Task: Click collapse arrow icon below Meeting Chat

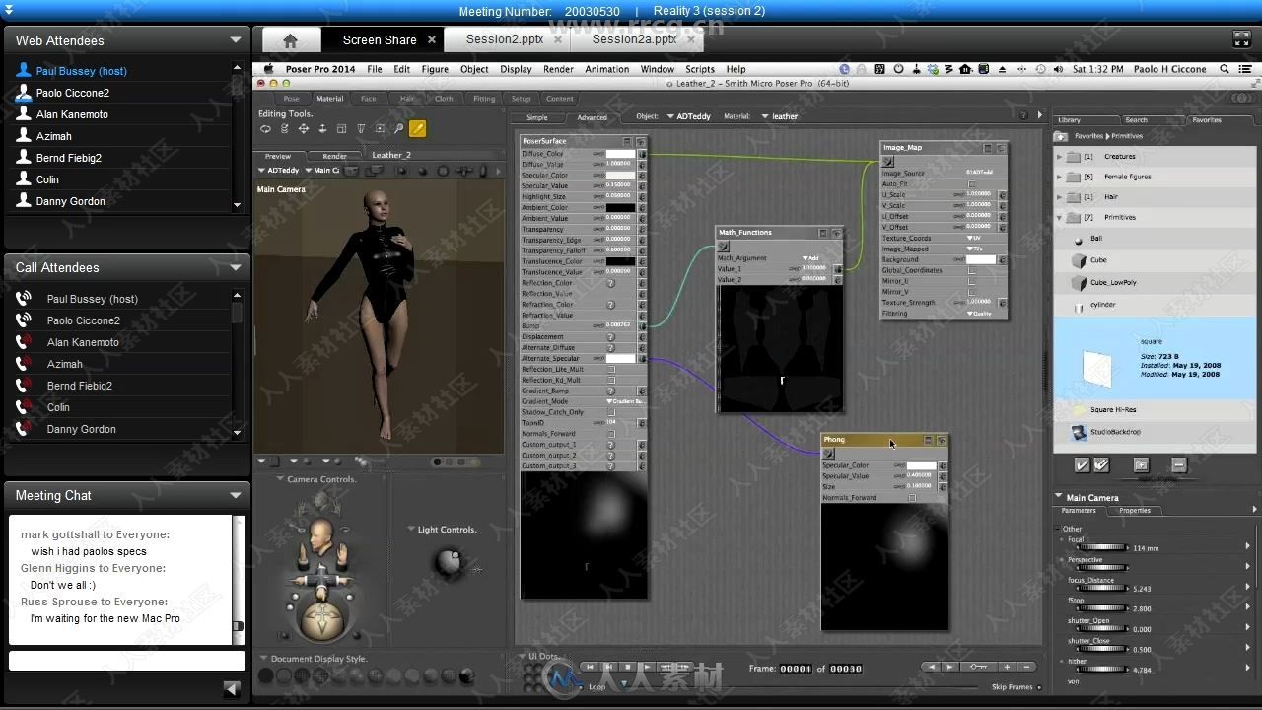Action: click(232, 689)
